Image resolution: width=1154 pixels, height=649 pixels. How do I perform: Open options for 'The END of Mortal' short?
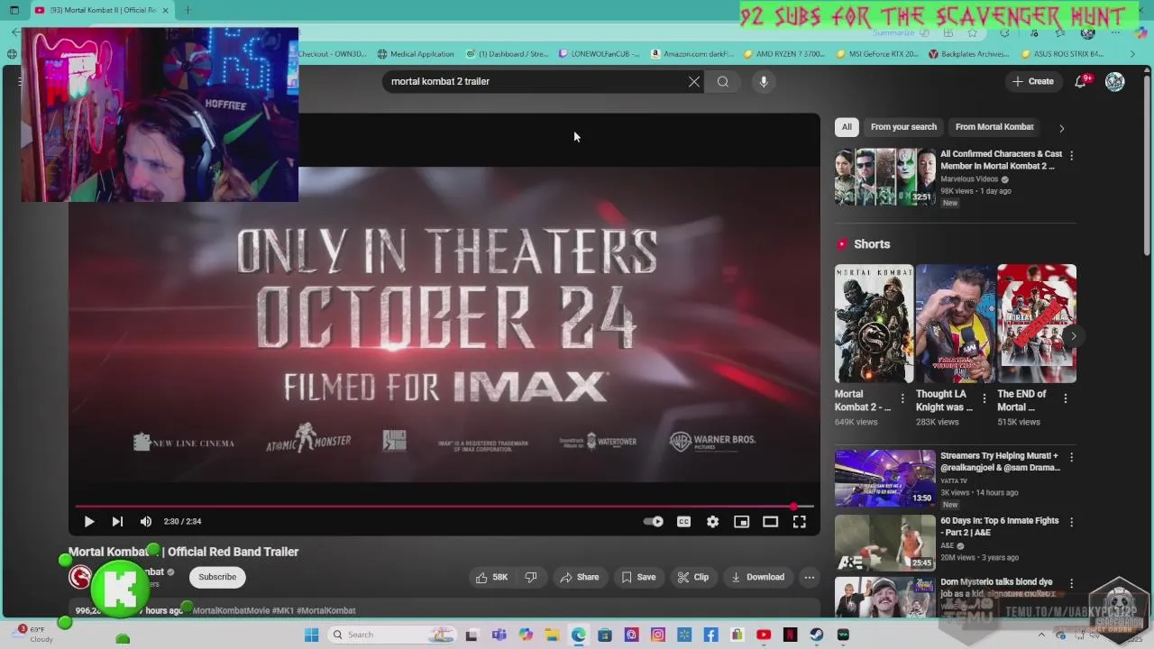click(x=1065, y=398)
